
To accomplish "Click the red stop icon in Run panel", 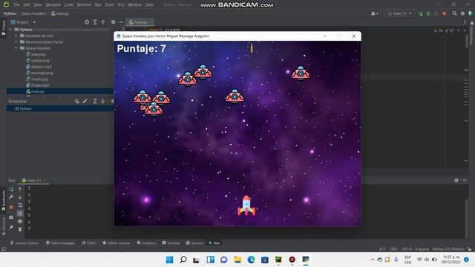I will tap(11, 208).
